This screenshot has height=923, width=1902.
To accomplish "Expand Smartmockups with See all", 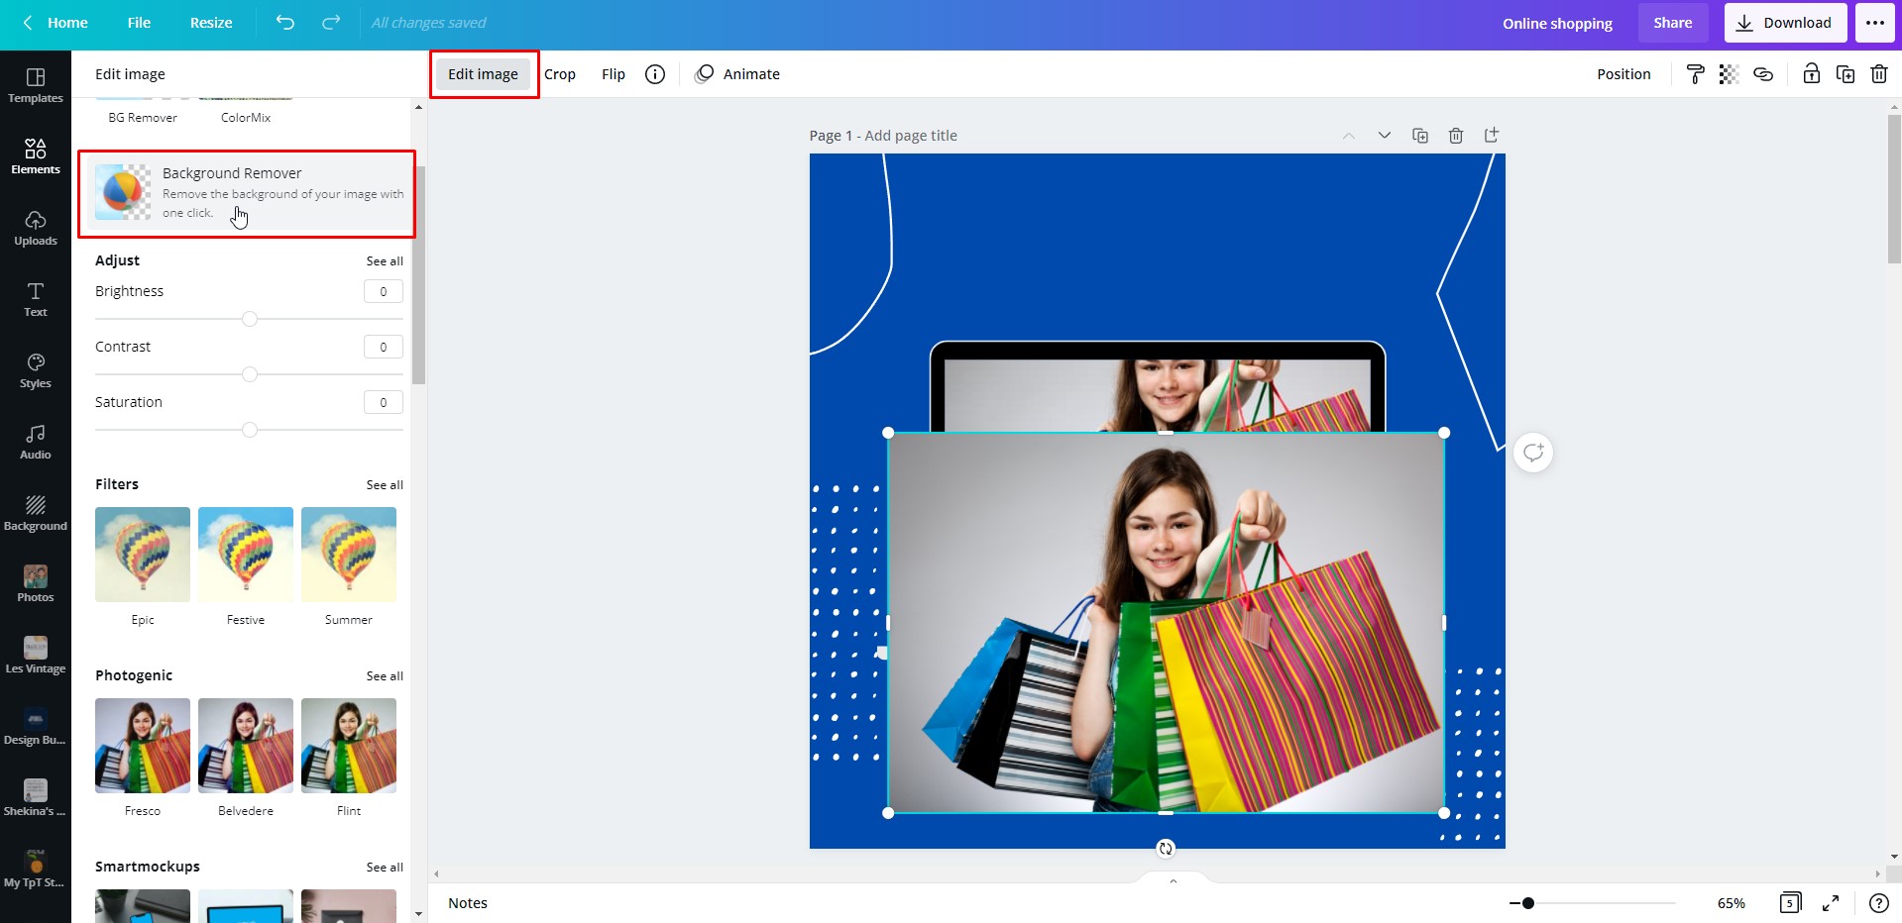I will (x=385, y=868).
